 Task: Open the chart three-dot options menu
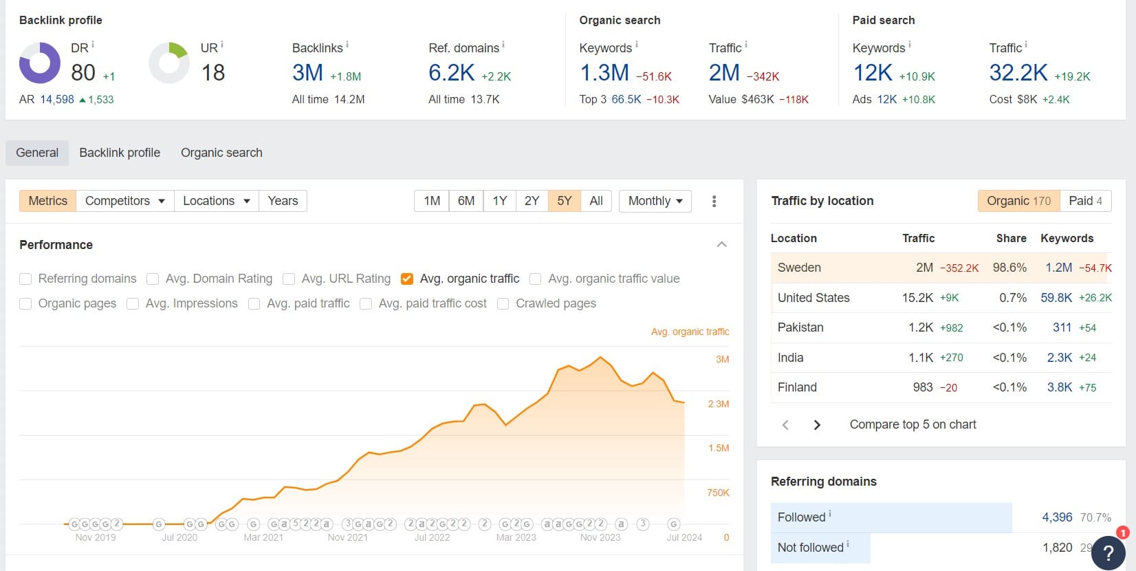tap(714, 201)
